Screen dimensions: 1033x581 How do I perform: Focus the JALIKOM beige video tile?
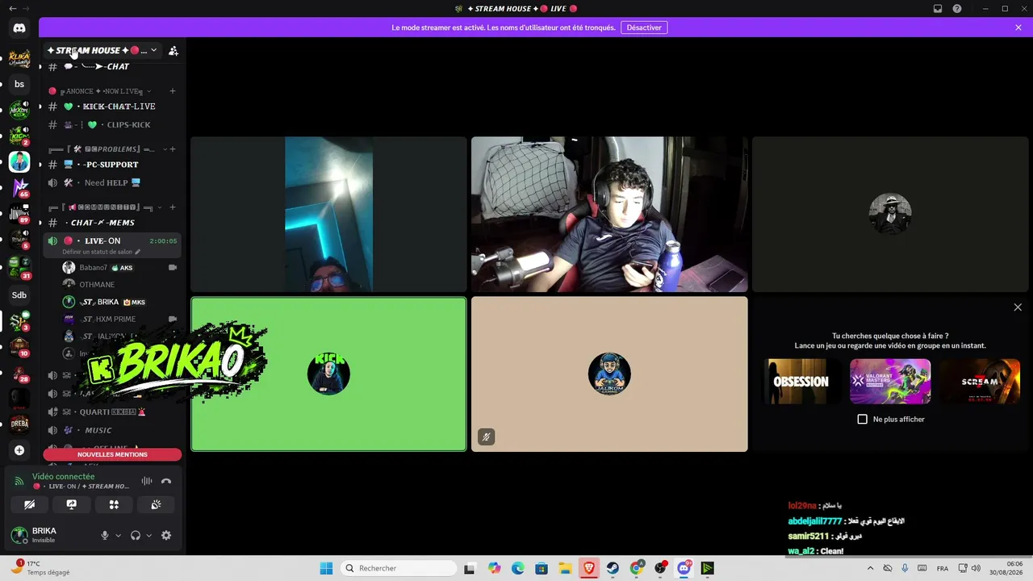pyautogui.click(x=609, y=374)
